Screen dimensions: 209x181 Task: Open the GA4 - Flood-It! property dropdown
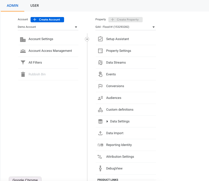coord(126,27)
